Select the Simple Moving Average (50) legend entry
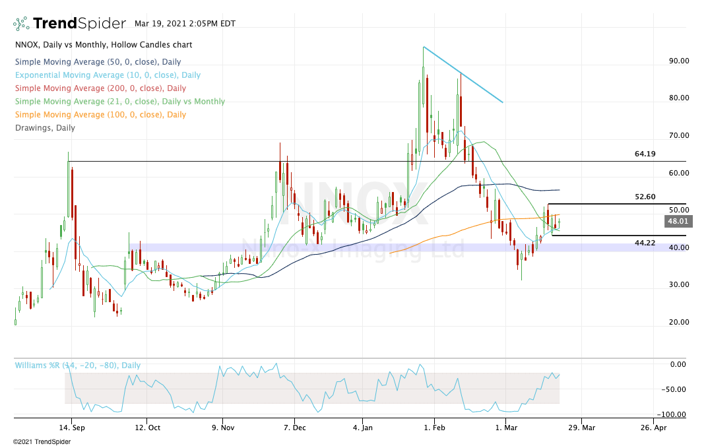The width and height of the screenshot is (706, 448). tap(98, 61)
